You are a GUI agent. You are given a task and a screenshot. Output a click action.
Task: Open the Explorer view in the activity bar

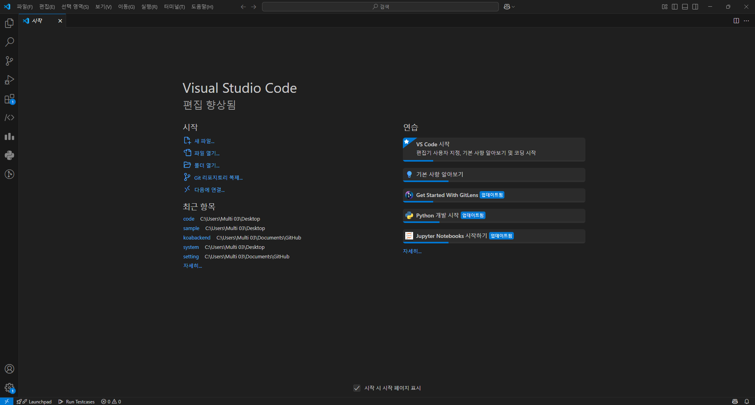pos(9,23)
